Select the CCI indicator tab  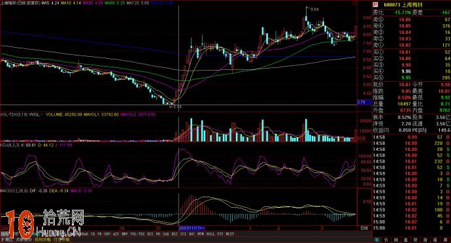coord(183,234)
